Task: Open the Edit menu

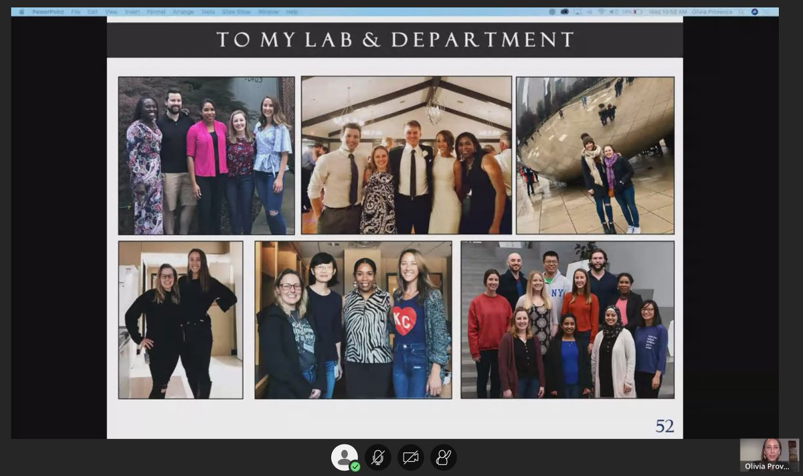Action: point(92,12)
